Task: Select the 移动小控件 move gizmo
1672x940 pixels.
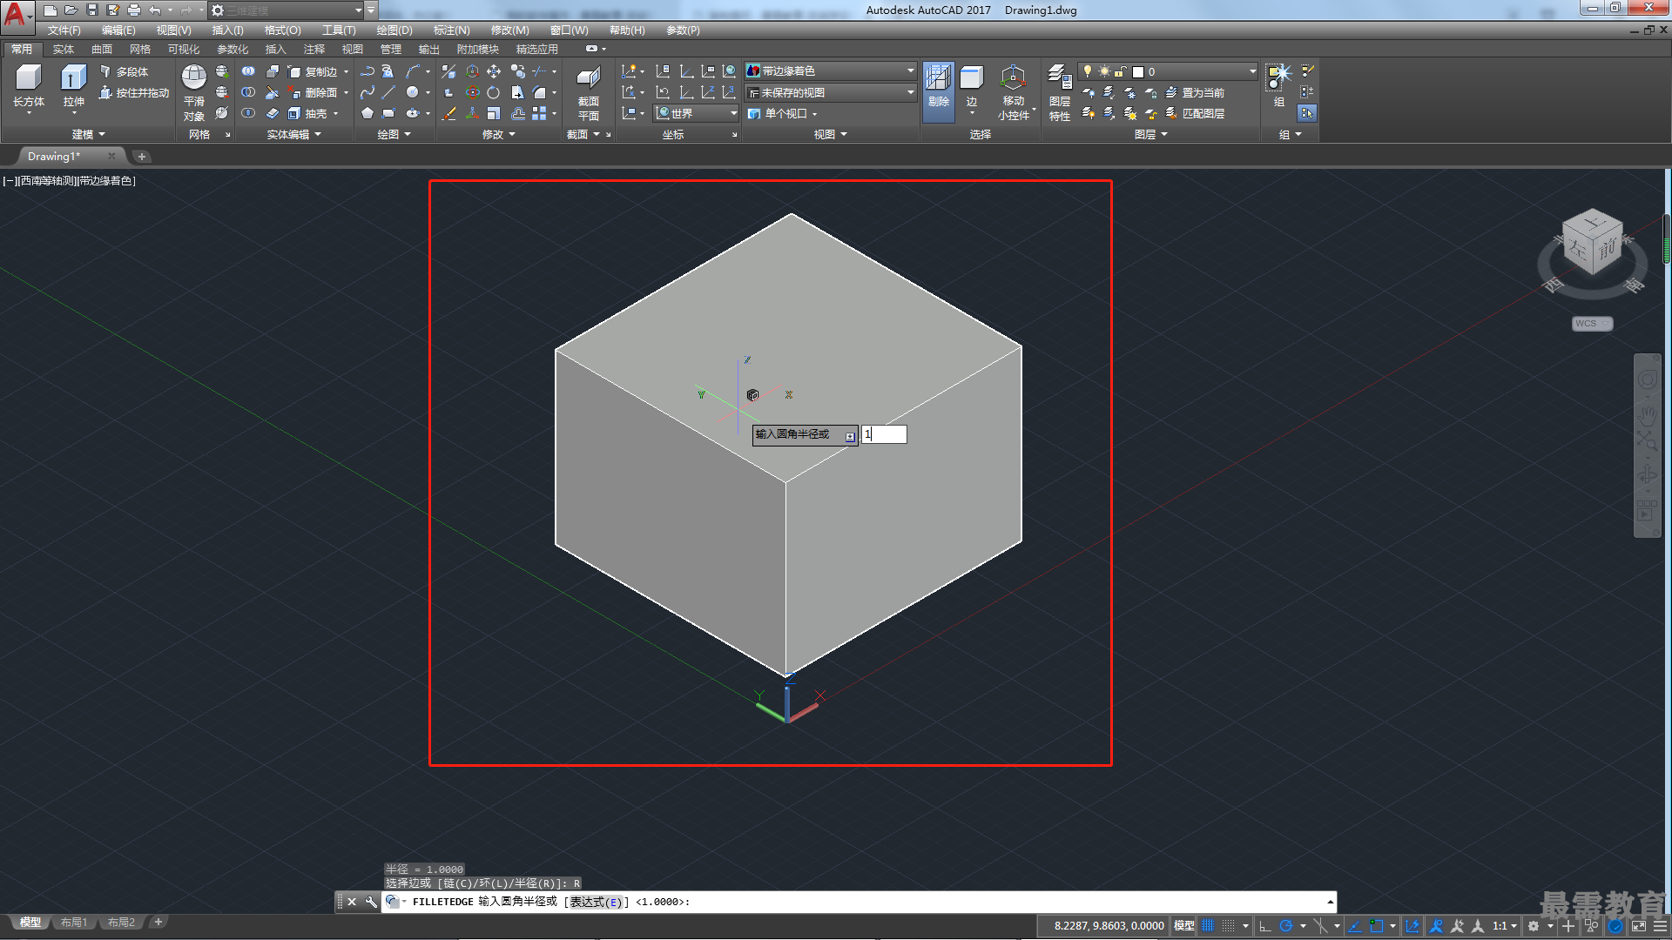Action: point(1014,92)
